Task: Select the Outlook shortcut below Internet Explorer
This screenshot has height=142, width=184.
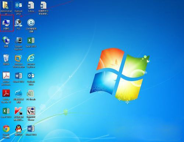Action: (x=31, y=76)
